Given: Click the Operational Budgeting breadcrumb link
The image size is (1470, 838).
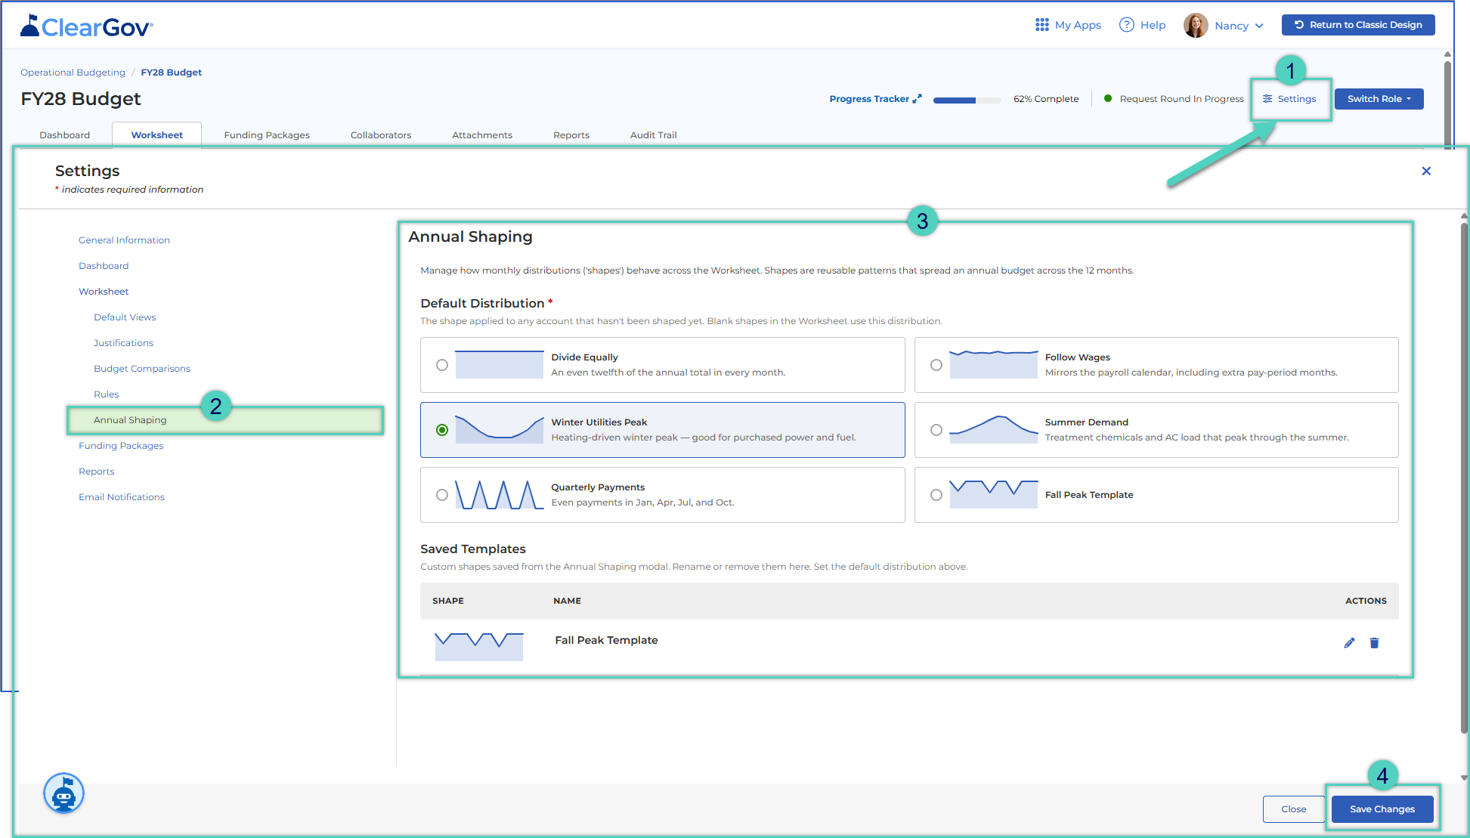Looking at the screenshot, I should coord(73,73).
